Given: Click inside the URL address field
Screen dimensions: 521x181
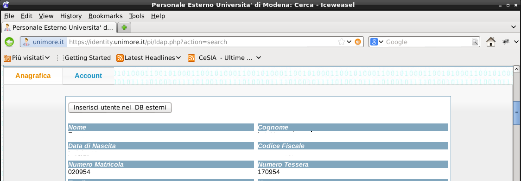Looking at the screenshot, I should 202,42.
